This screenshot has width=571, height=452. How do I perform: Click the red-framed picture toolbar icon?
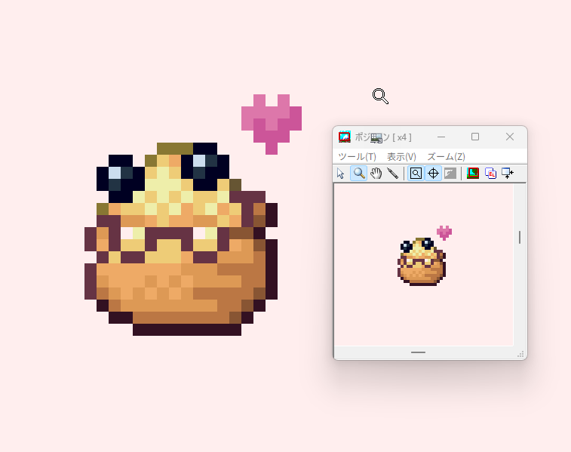click(473, 174)
